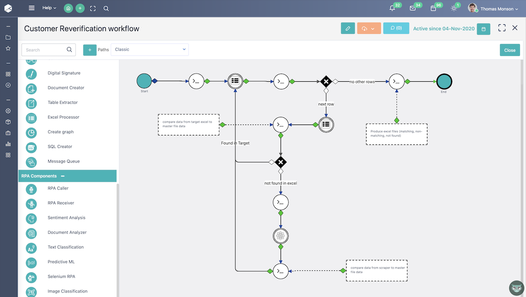Select the Excel Processor component
Viewport: 526px width, 297px height.
coord(63,117)
